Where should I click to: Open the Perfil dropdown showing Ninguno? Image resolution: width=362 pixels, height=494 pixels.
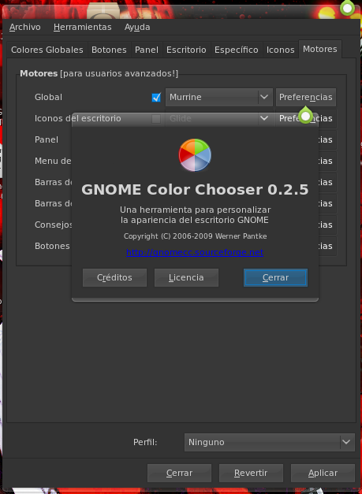270,442
